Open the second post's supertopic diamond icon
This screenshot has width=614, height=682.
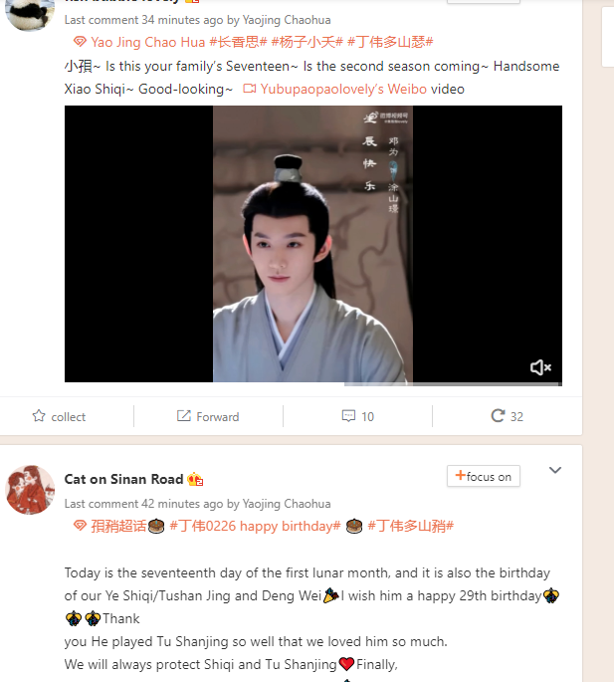tap(80, 526)
